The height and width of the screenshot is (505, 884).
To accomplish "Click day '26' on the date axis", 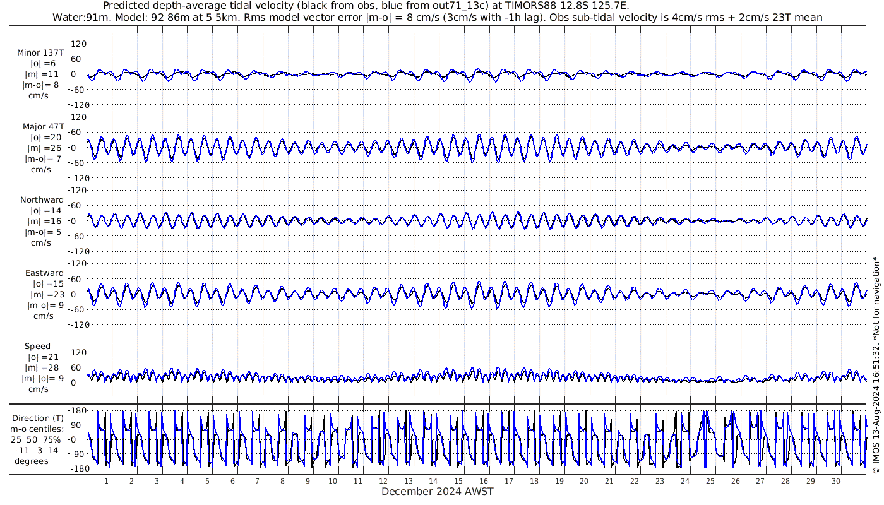I will 735,481.
